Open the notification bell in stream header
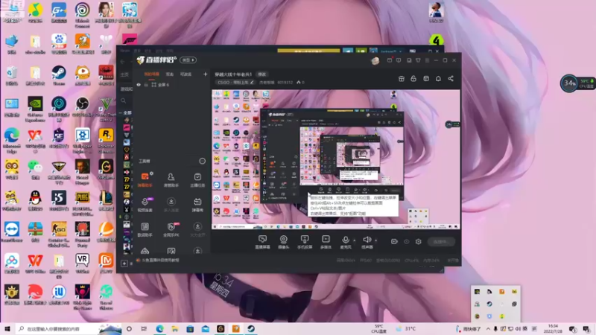The height and width of the screenshot is (335, 596). tap(438, 79)
